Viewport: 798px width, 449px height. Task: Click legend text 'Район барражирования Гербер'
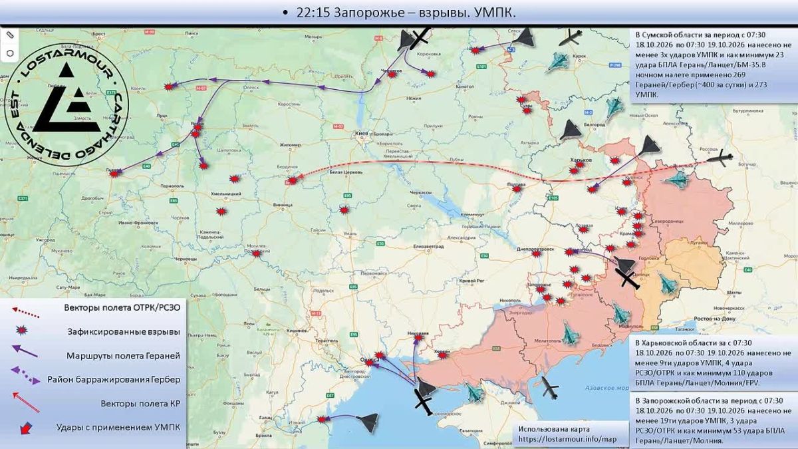point(114,380)
